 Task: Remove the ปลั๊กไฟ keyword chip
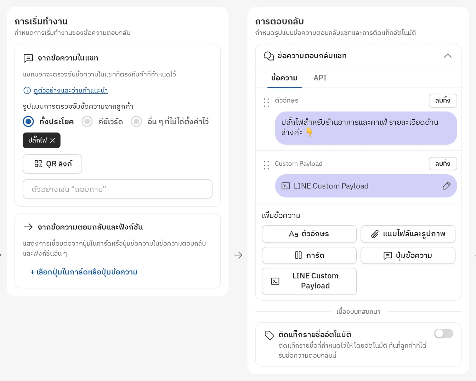(53, 140)
